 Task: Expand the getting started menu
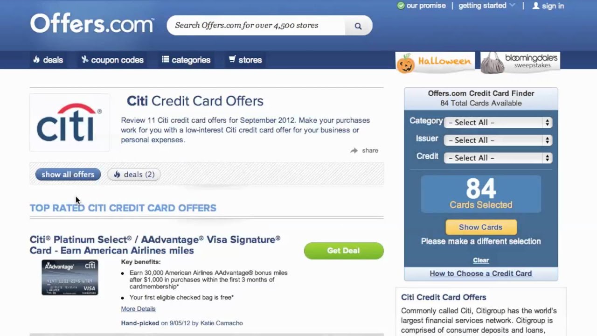pos(486,6)
